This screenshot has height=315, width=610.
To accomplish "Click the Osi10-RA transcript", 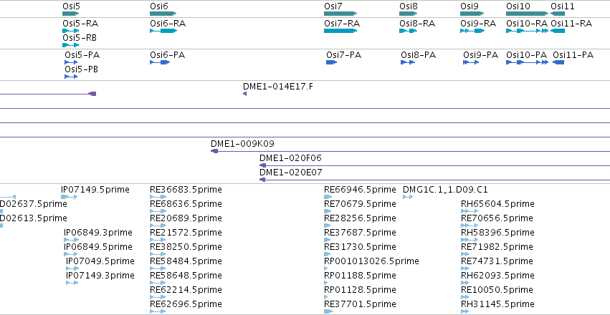I will click(527, 31).
